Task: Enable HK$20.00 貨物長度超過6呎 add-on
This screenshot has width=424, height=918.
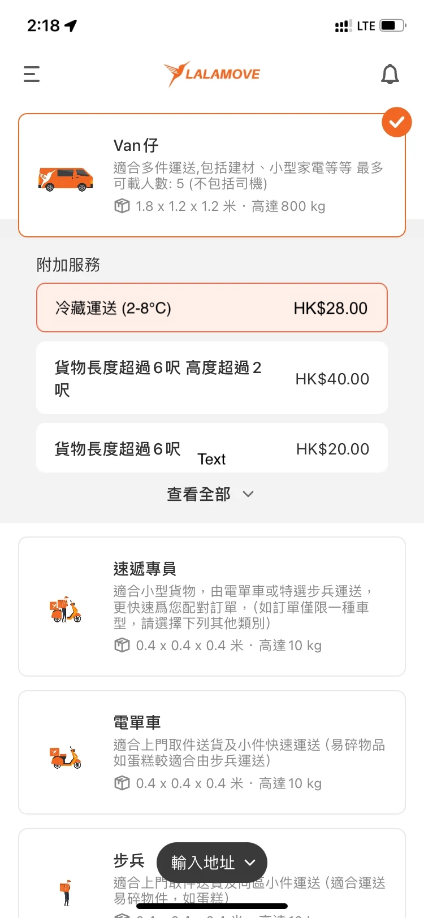Action: point(212,448)
